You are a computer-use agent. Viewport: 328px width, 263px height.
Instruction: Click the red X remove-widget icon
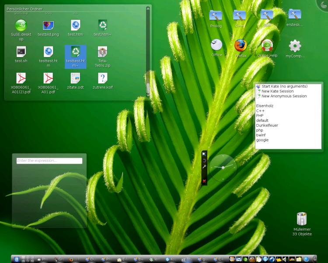point(204,181)
